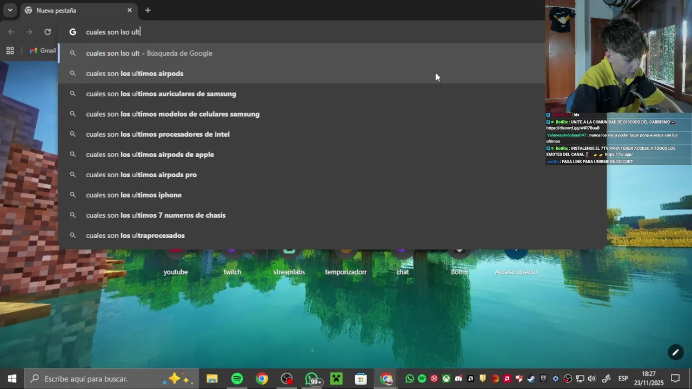
Task: Open File Explorer from the taskbar
Action: [212, 379]
